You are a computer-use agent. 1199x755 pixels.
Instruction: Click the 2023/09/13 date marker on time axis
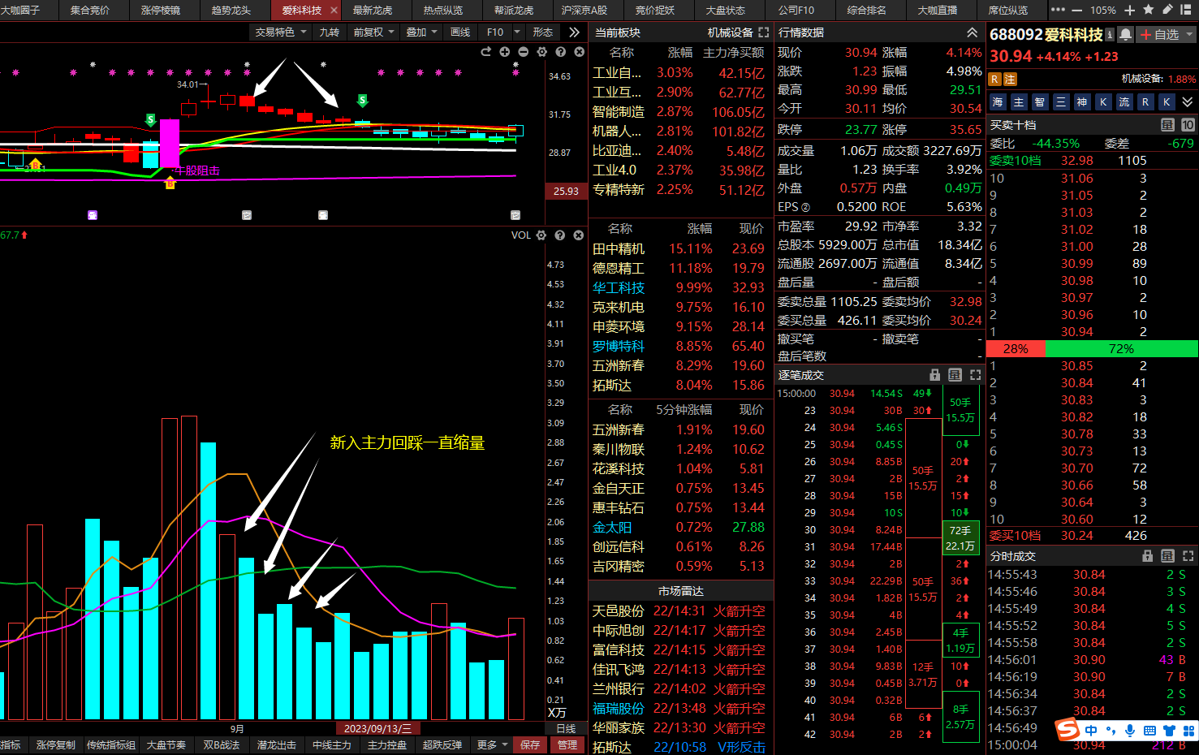pos(377,728)
